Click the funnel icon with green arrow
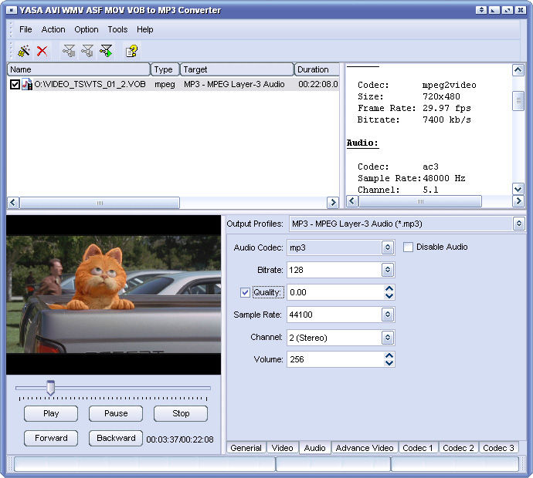 pyautogui.click(x=106, y=51)
